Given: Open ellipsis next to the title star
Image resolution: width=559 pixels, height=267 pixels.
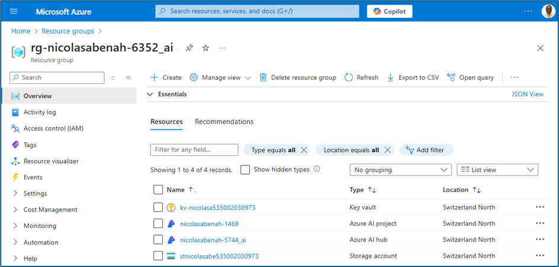Looking at the screenshot, I should tap(223, 48).
